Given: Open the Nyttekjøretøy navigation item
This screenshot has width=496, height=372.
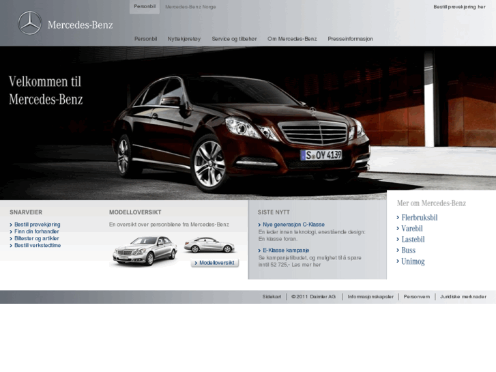Looking at the screenshot, I should pyautogui.click(x=184, y=39).
